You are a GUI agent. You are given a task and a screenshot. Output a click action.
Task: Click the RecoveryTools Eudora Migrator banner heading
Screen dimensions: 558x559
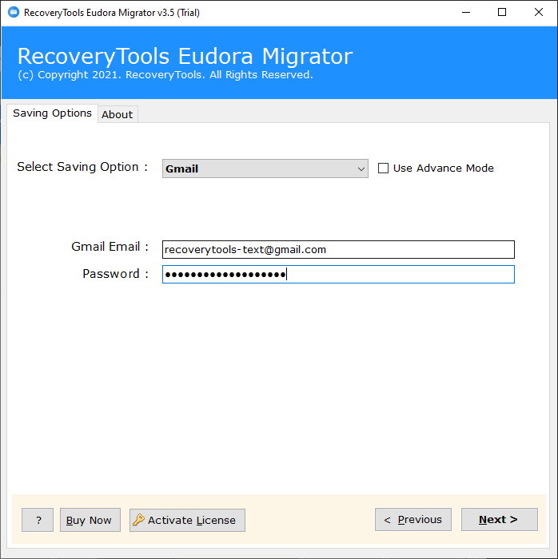click(x=185, y=56)
